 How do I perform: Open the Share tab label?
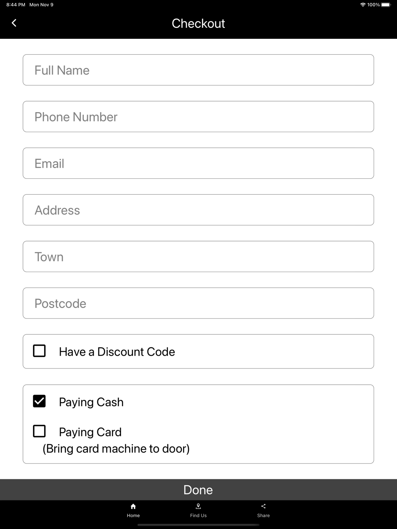(263, 516)
